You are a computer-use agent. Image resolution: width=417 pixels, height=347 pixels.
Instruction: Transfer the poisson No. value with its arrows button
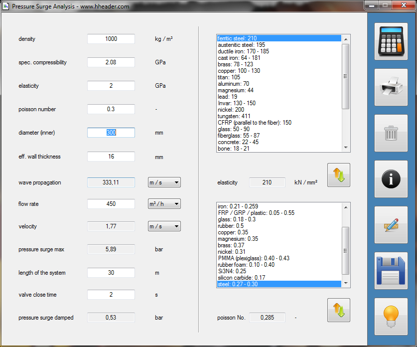[339, 310]
